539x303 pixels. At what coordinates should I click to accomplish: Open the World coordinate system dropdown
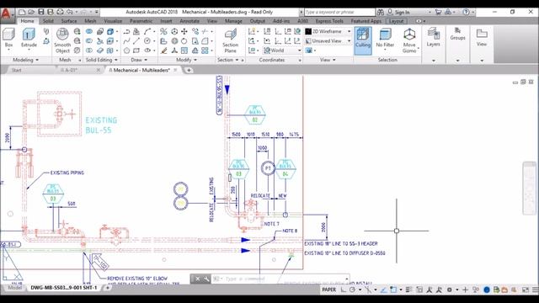(299, 50)
